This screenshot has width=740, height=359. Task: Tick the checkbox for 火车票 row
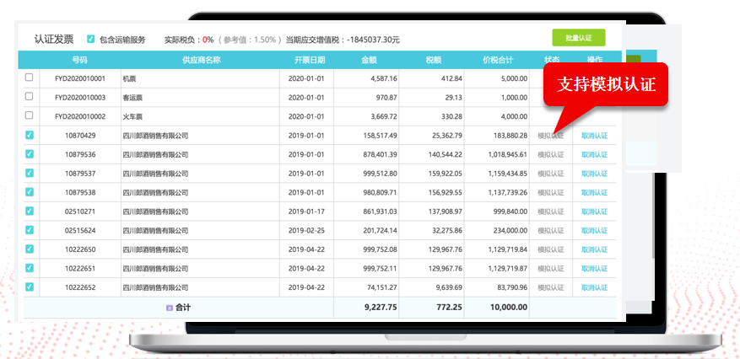[x=30, y=115]
